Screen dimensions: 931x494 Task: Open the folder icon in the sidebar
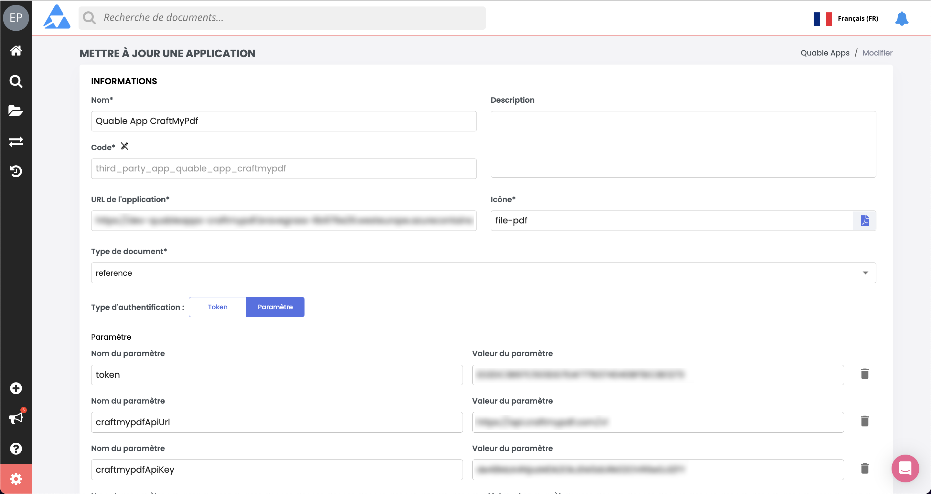pyautogui.click(x=16, y=110)
